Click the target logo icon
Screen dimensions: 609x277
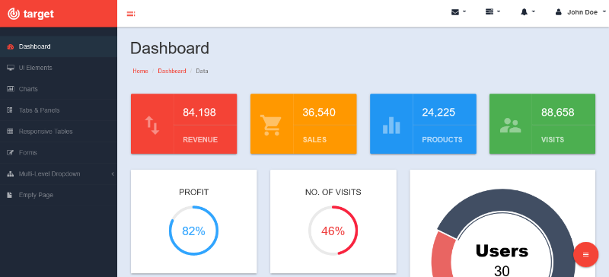[x=14, y=14]
